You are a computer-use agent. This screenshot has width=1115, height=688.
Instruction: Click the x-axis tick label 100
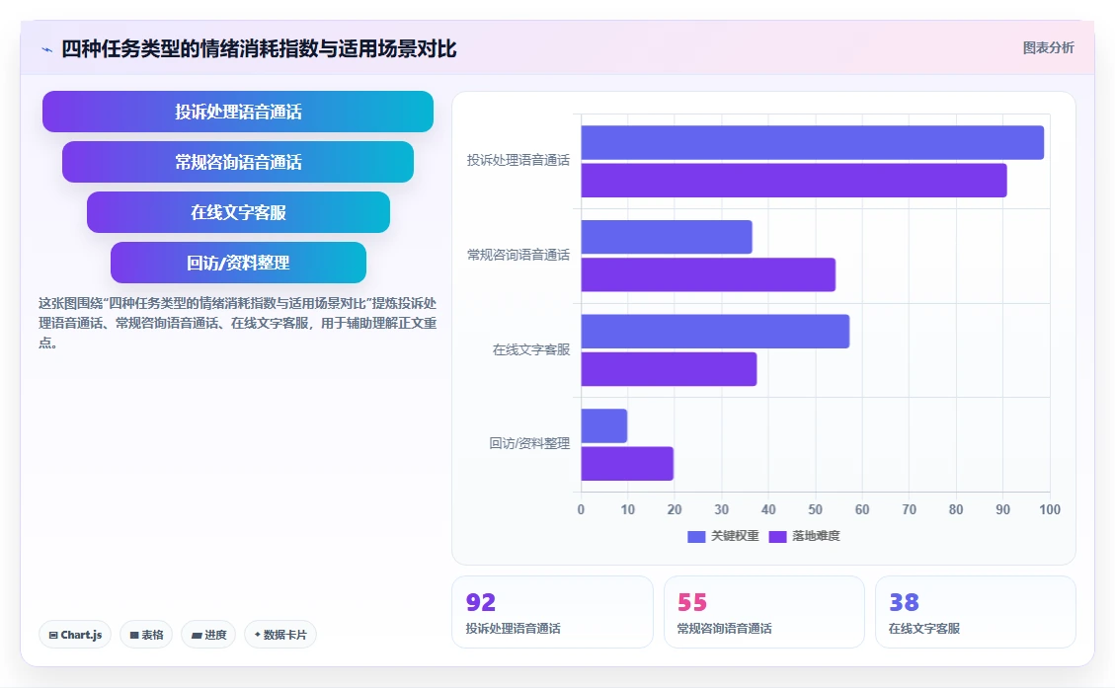(x=1050, y=509)
